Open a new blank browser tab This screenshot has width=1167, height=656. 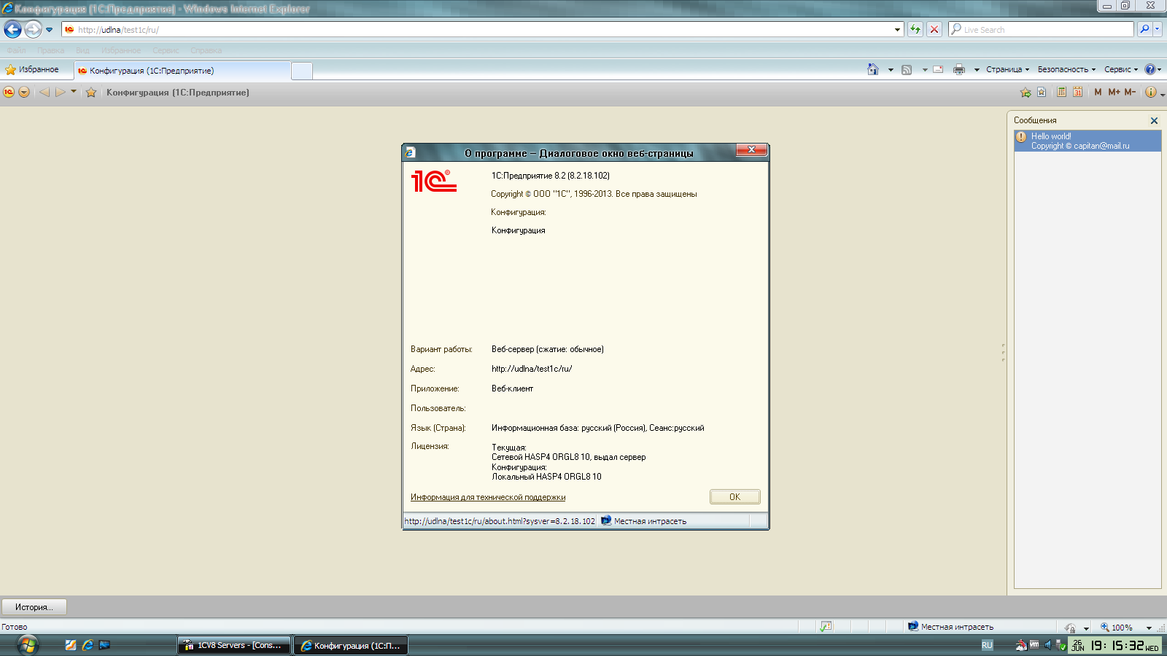(302, 71)
